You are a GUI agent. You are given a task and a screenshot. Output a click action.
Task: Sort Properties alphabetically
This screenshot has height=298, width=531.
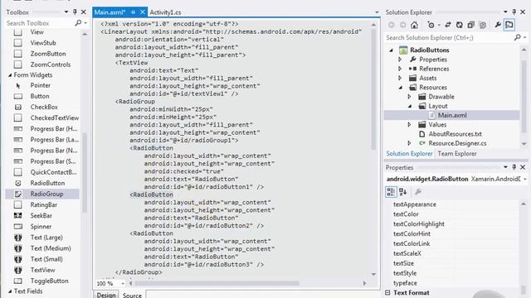(402, 192)
